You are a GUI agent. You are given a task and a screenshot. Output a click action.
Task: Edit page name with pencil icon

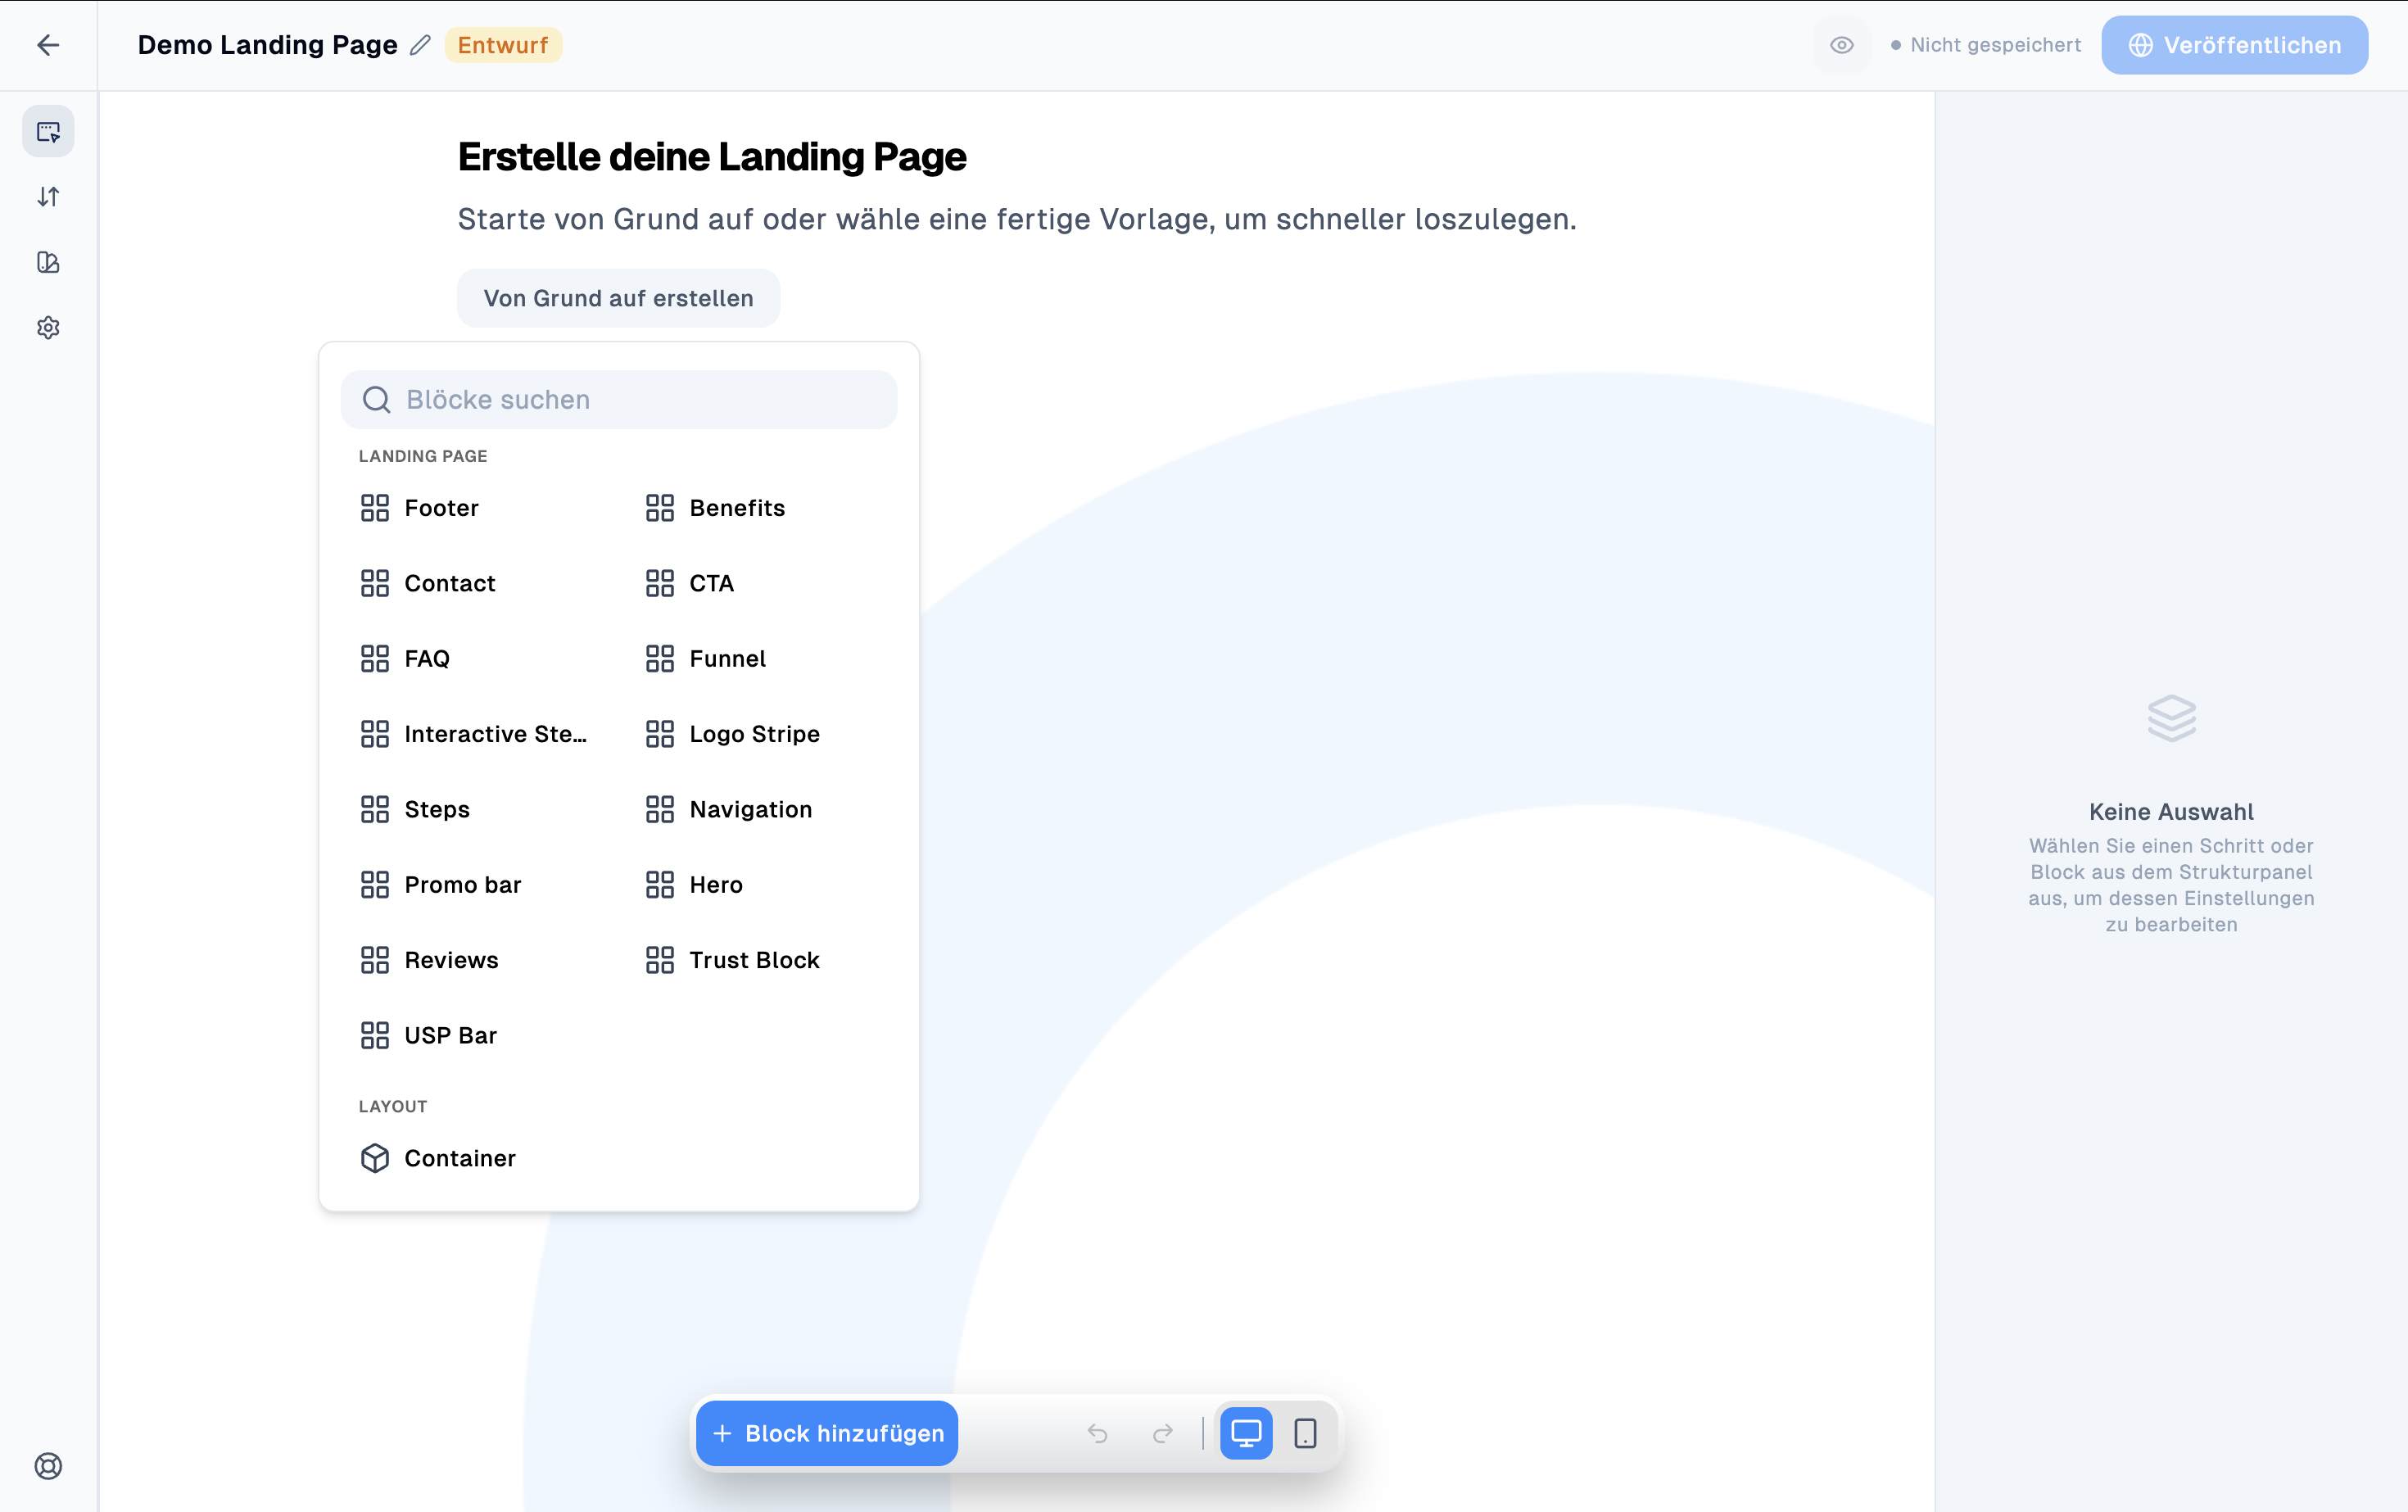(x=421, y=45)
